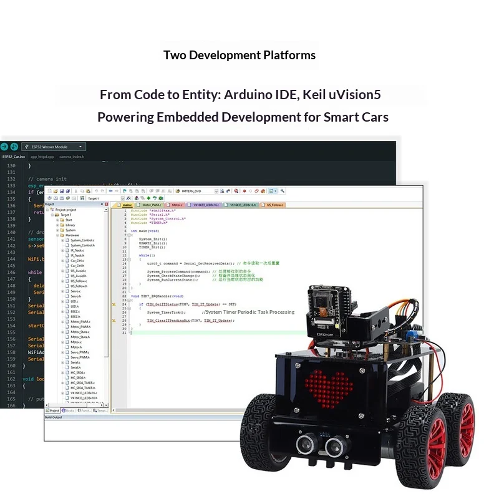Expand the Start folder

click(57, 220)
